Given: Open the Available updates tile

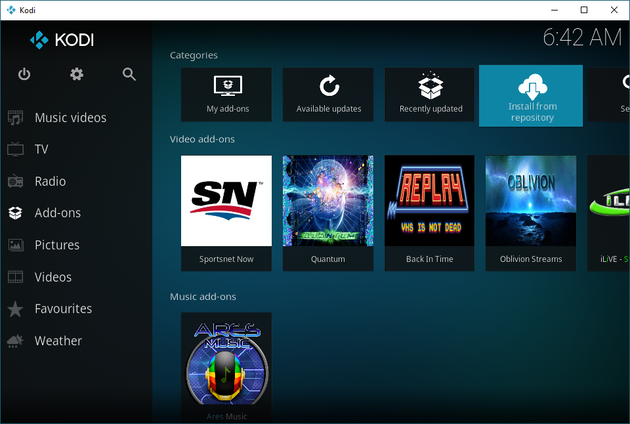Looking at the screenshot, I should tap(328, 95).
